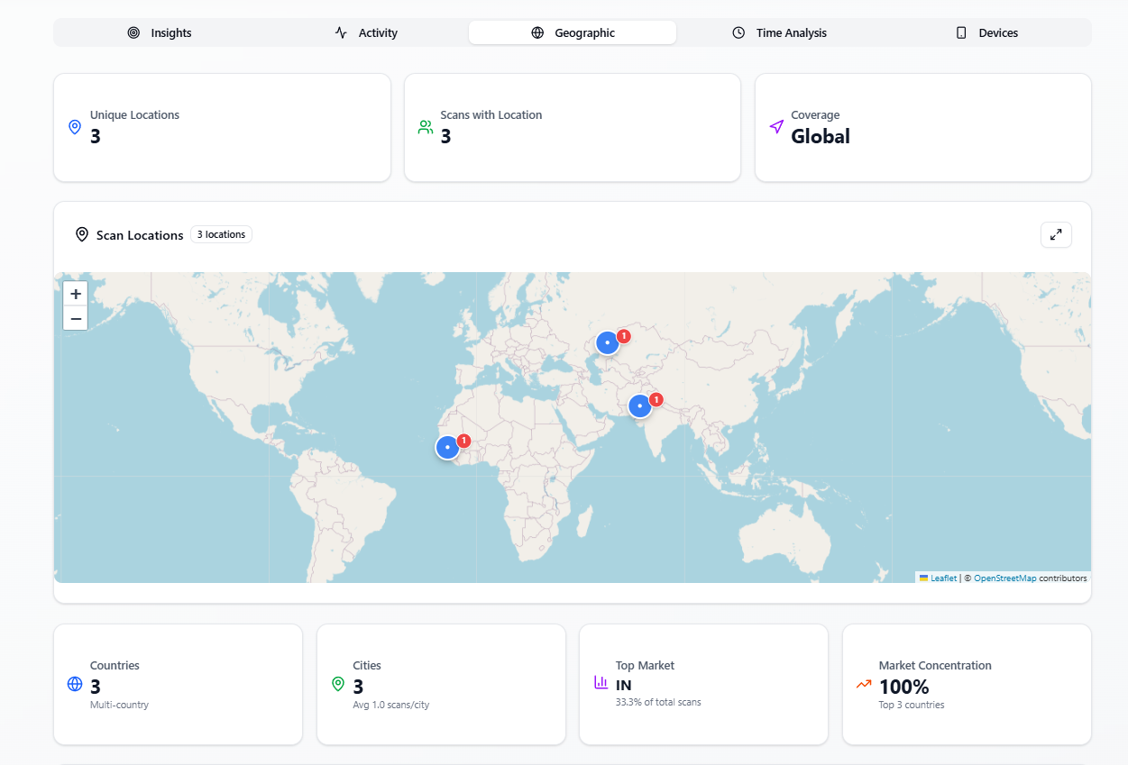The height and width of the screenshot is (765, 1128).
Task: Click the 'Unique Locations' label
Action: pos(134,114)
